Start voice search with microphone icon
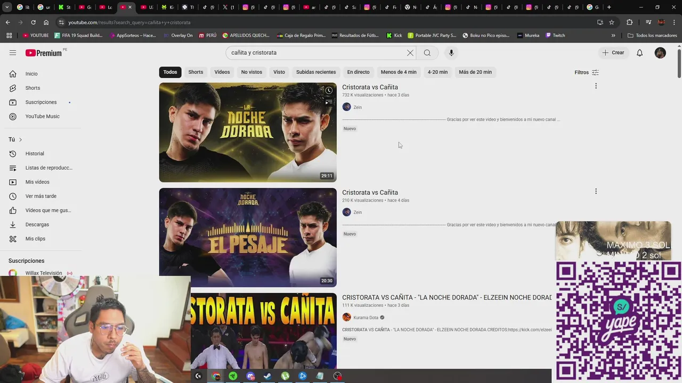Image resolution: width=682 pixels, height=383 pixels. [x=451, y=53]
